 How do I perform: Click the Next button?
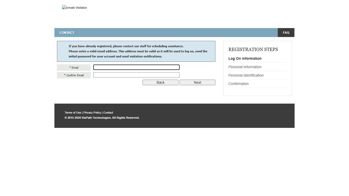197,82
